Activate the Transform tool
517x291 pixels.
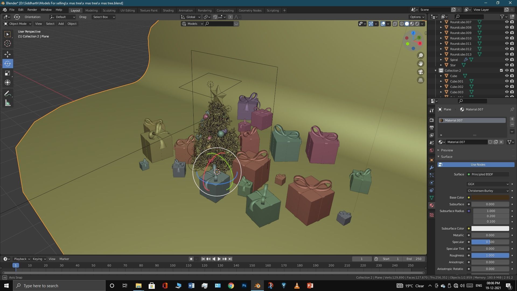8,82
